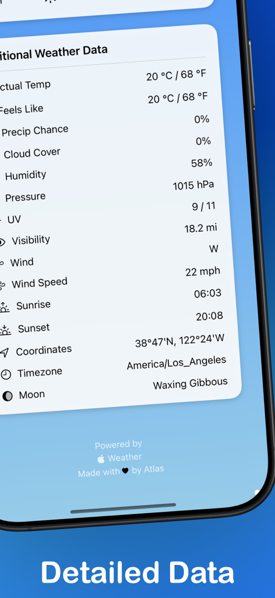Image resolution: width=275 pixels, height=598 pixels.
Task: Click the Sunset label
Action: [34, 328]
